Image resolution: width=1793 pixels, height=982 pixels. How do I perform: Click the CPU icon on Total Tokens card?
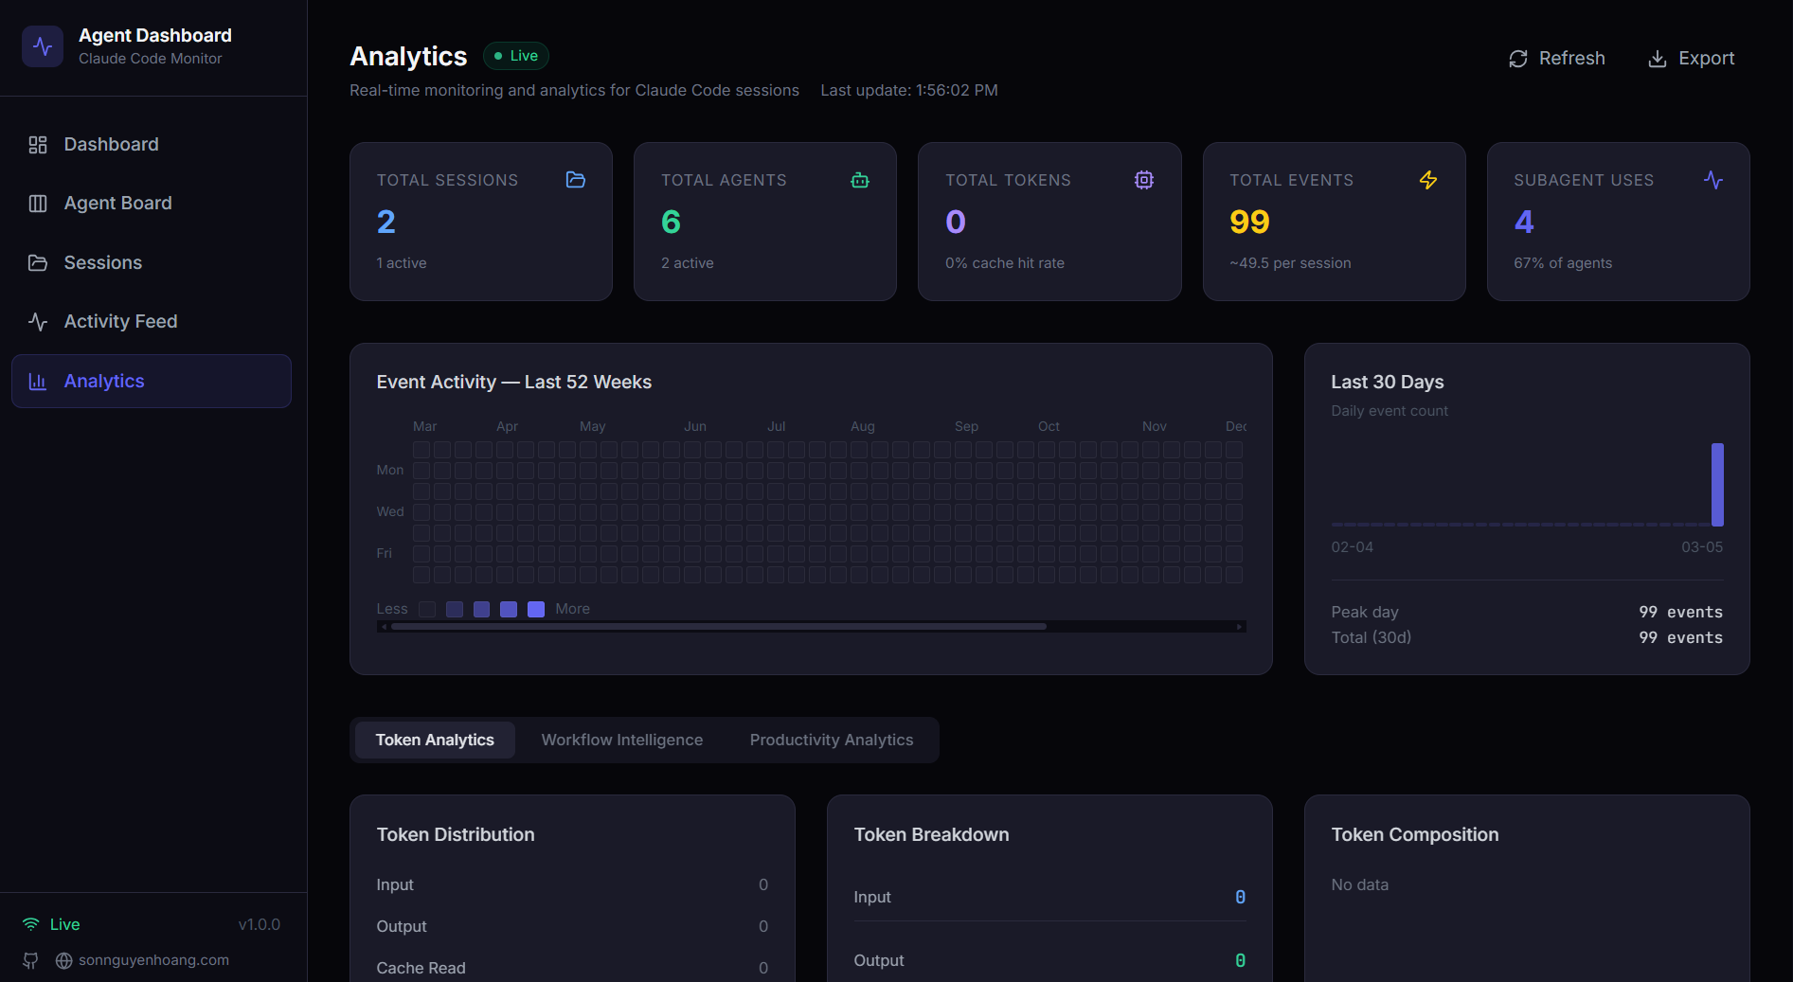1143,180
